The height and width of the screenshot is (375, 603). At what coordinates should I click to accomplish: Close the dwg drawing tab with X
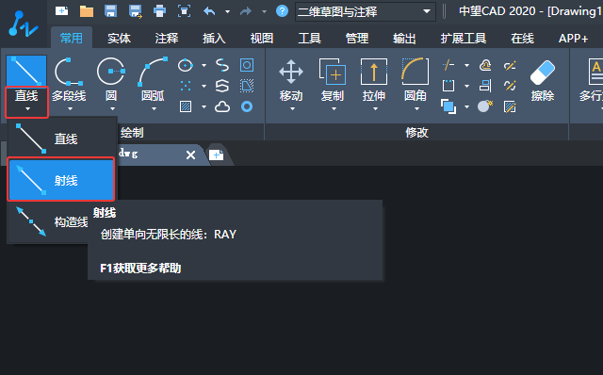tap(190, 155)
